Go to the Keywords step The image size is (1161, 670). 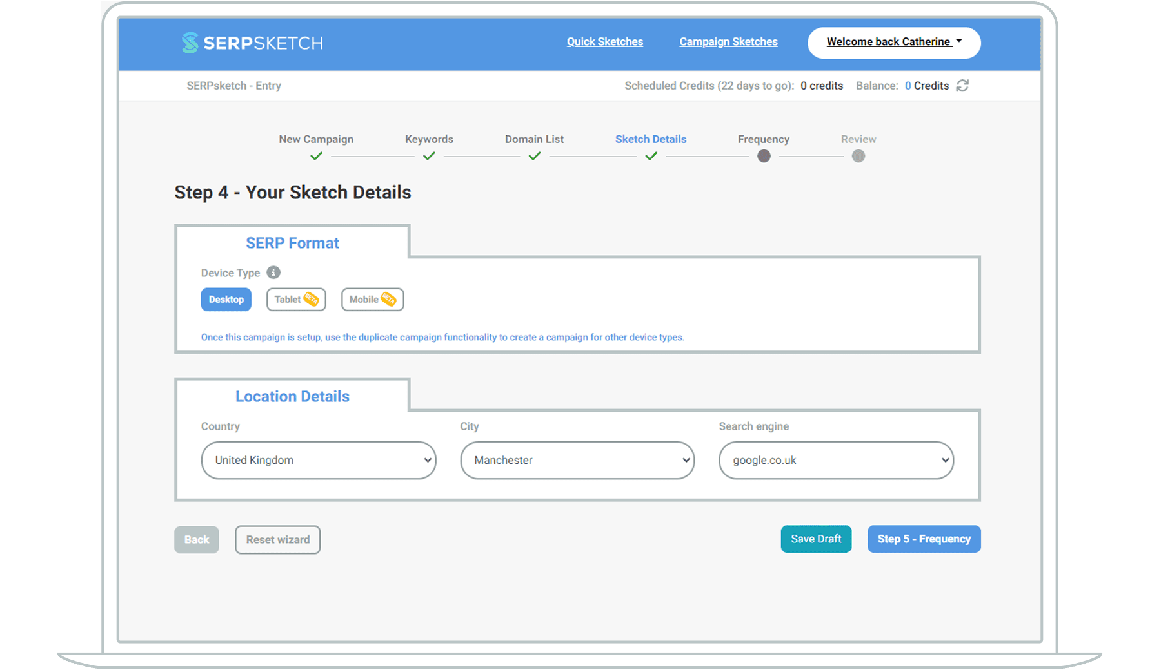tap(429, 139)
